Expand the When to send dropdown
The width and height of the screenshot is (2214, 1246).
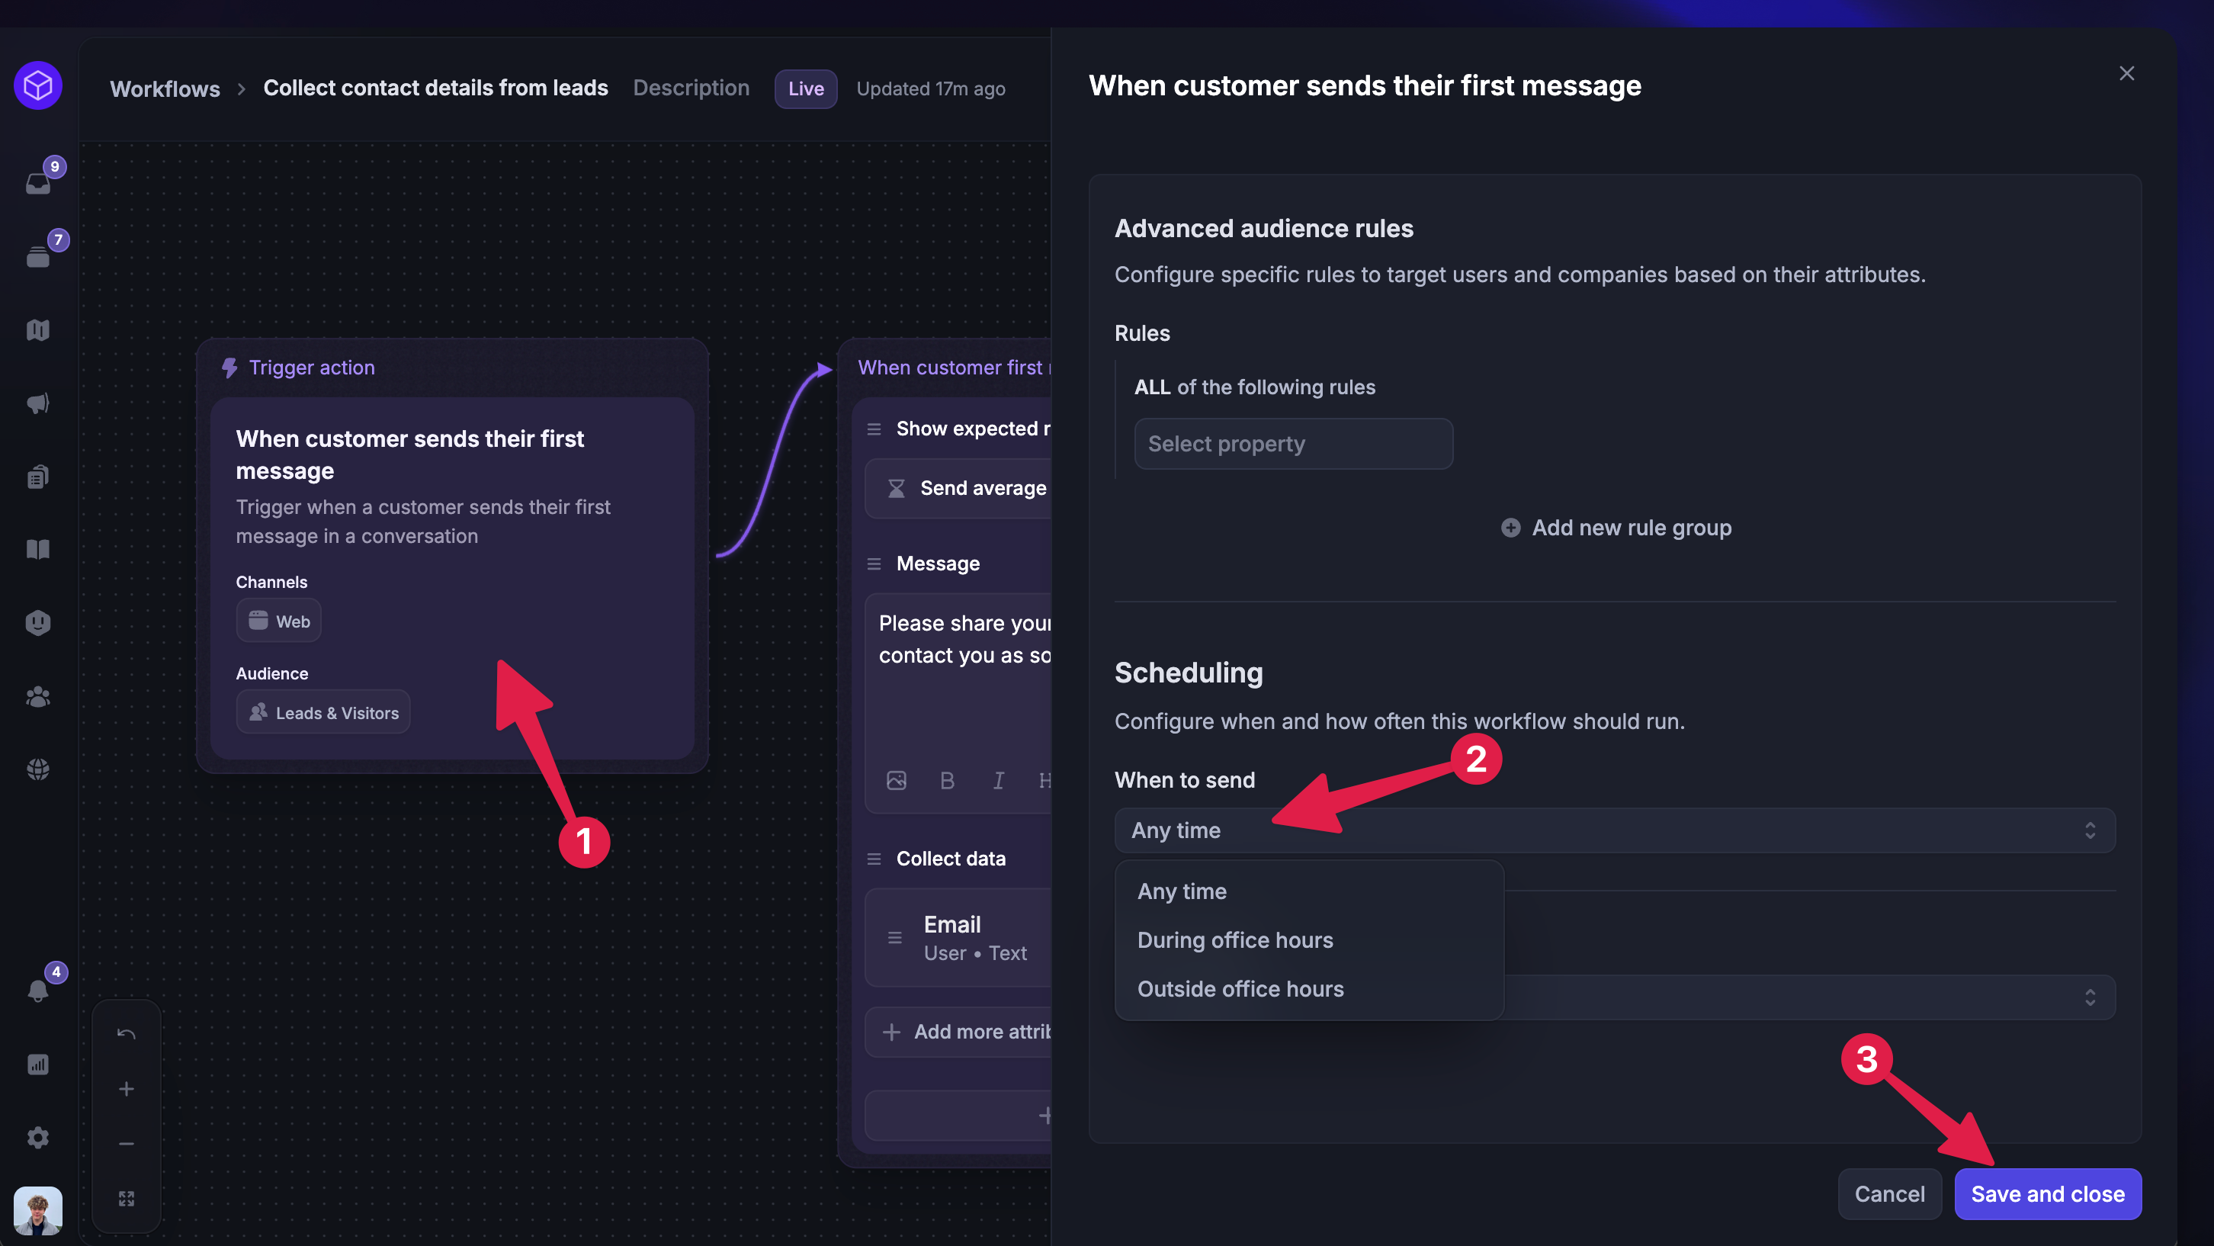click(x=1615, y=830)
